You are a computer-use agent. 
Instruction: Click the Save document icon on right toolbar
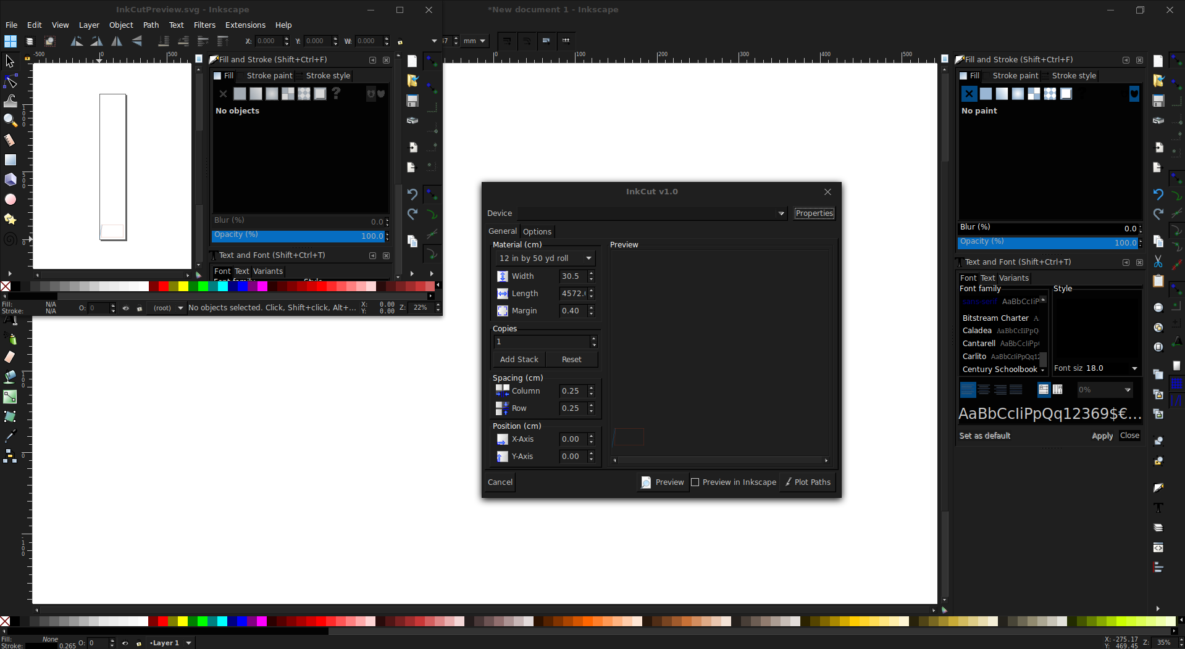click(1158, 101)
